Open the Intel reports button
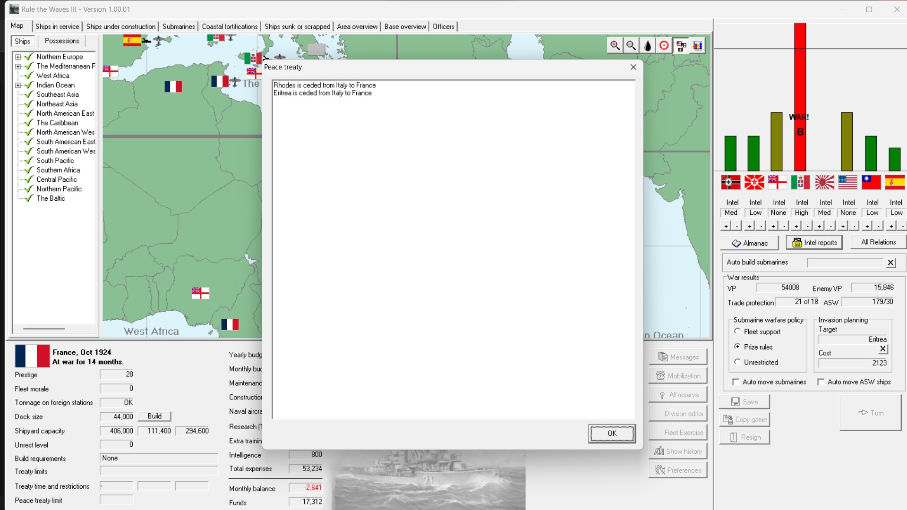This screenshot has width=907, height=510. coord(814,242)
